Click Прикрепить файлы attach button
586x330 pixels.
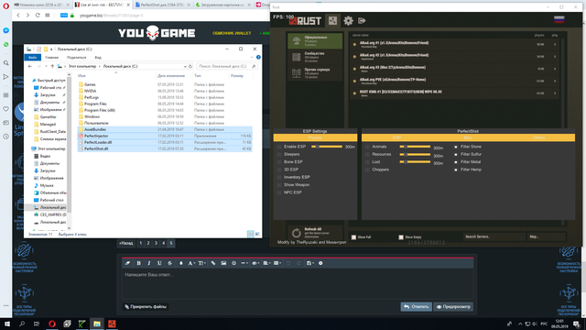[146, 307]
